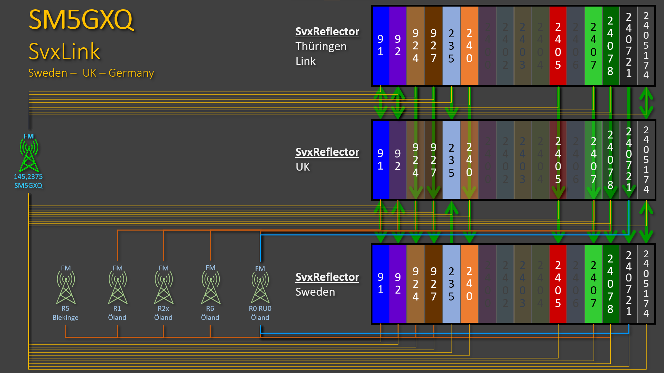Image resolution: width=664 pixels, height=373 pixels.
Task: Click the dimmed 2402 bar in Thüringen reflector
Action: coord(505,46)
